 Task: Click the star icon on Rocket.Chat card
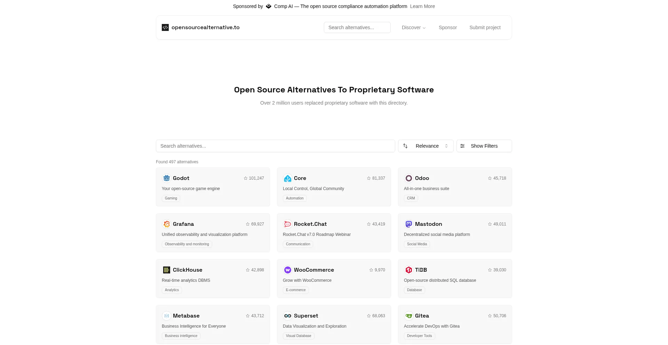point(369,224)
